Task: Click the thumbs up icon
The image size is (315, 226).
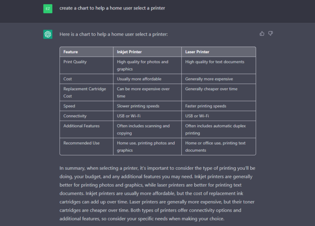Action: pyautogui.click(x=262, y=34)
